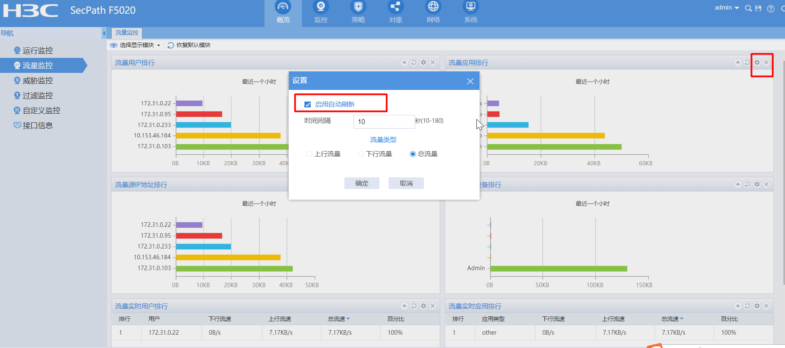Refresh the 设备排行 panel

[x=748, y=184]
